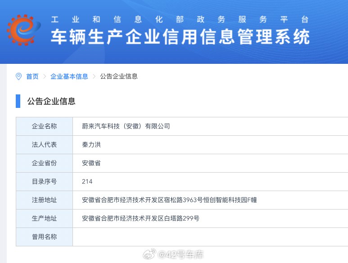
Task: Open the 首页 breadcrumb link
Action: tap(32, 76)
